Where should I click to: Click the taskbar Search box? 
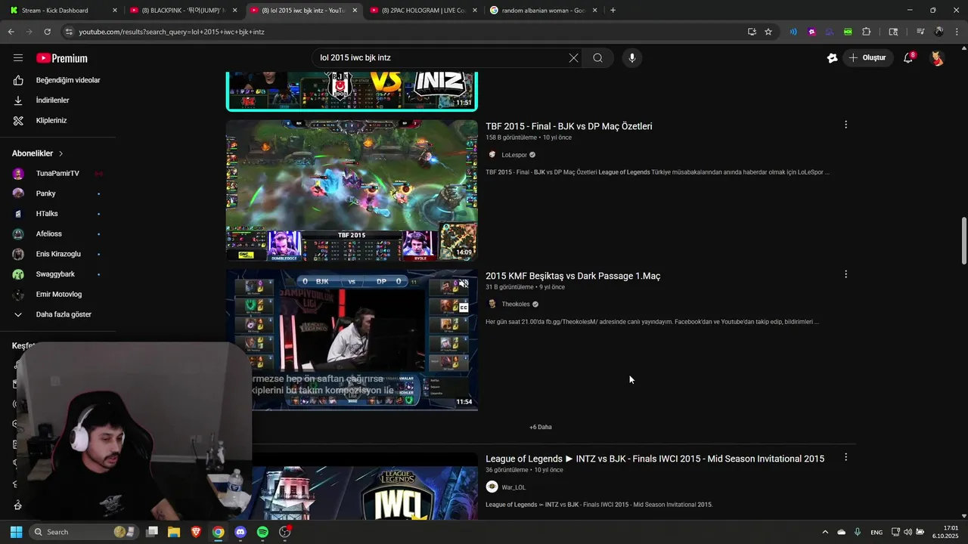coord(85,532)
